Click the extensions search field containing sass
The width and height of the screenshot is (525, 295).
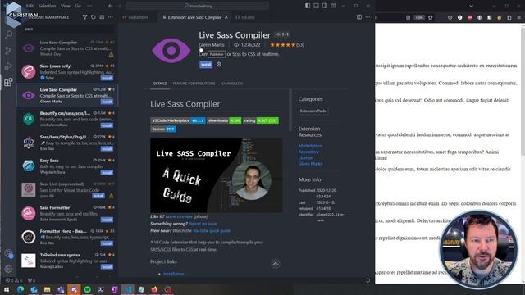[x=69, y=29]
